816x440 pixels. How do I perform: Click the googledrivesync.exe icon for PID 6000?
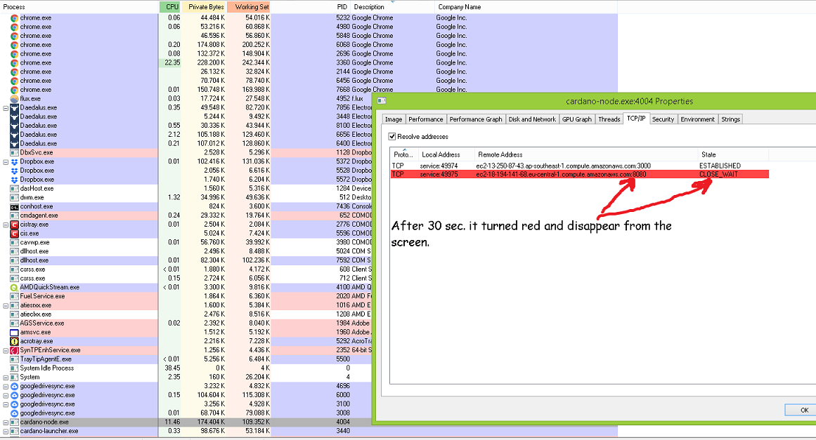15,395
